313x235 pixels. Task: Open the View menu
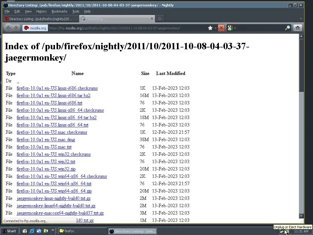[28, 11]
